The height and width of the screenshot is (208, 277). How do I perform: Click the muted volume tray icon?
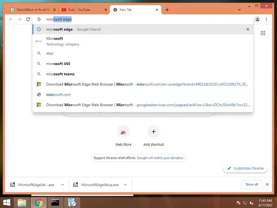coord(252,203)
